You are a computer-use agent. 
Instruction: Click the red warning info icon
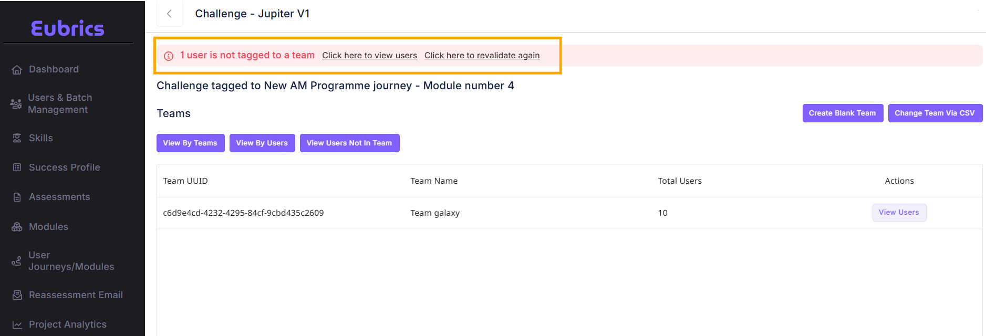pos(169,56)
